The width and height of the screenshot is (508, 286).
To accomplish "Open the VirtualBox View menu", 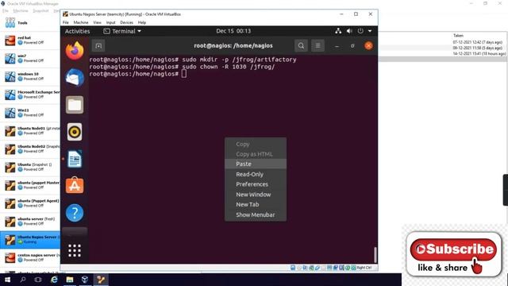I will point(97,22).
